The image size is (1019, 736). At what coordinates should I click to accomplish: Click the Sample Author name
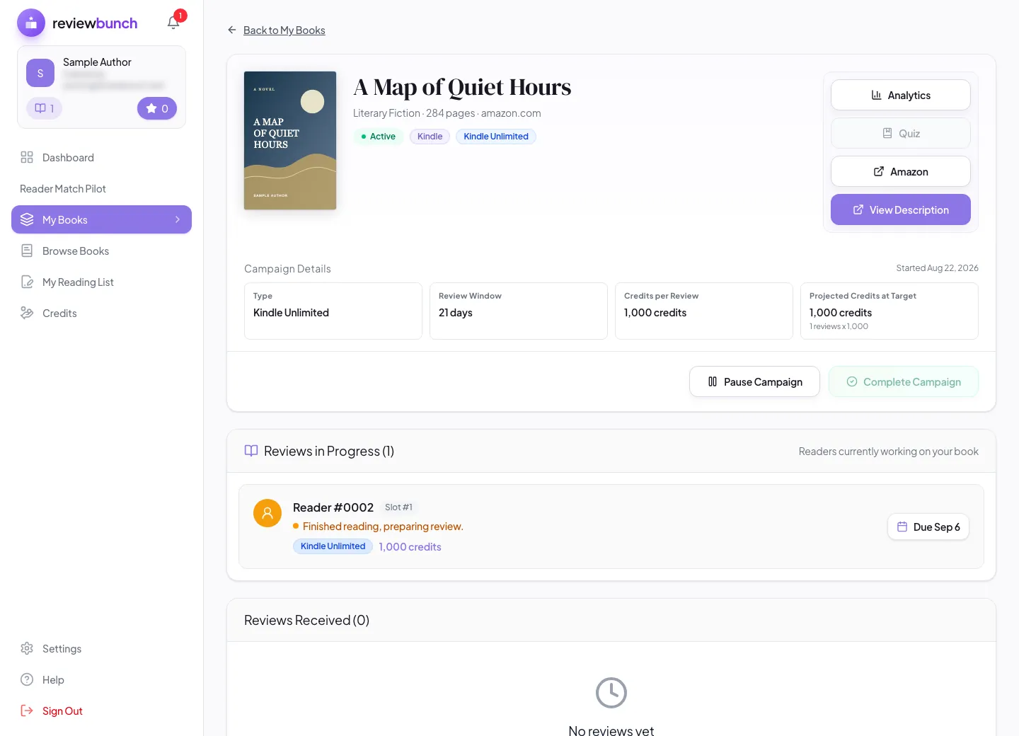(97, 62)
